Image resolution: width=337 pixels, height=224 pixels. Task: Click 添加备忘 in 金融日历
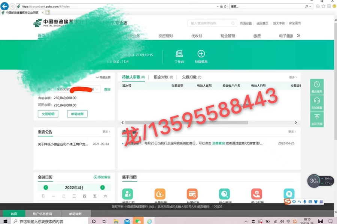click(x=102, y=177)
